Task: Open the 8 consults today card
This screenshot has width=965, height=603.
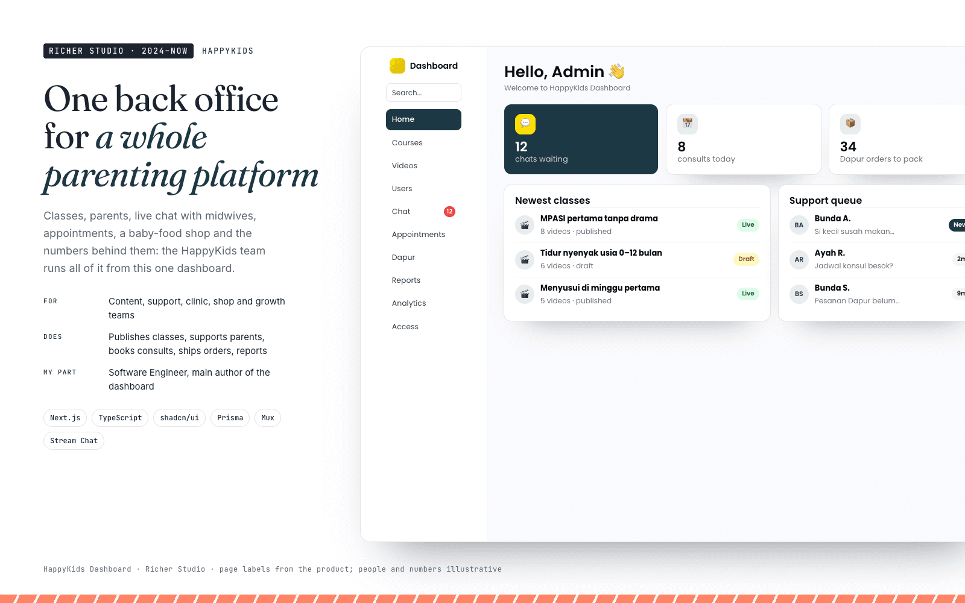Action: pos(744,139)
